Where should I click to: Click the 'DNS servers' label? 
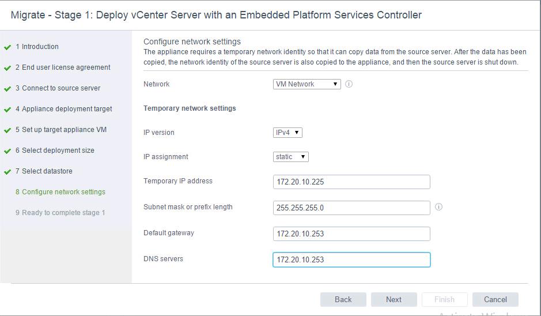pyautogui.click(x=163, y=259)
